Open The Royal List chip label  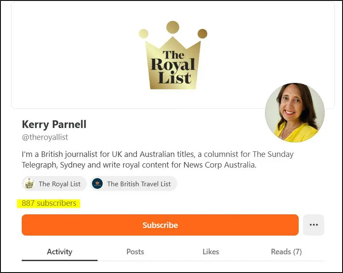60,184
